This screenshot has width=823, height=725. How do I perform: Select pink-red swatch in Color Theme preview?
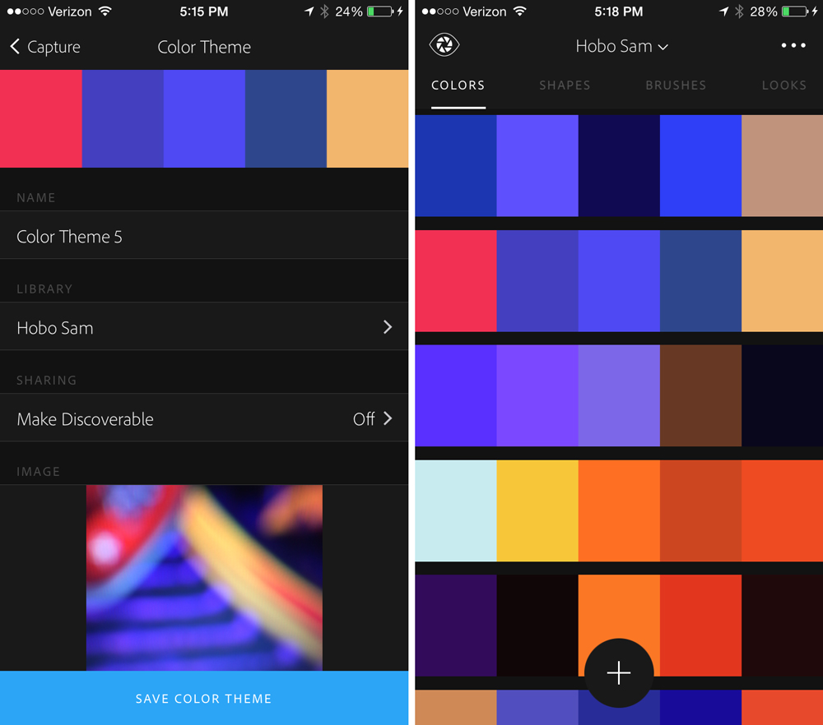[x=41, y=118]
